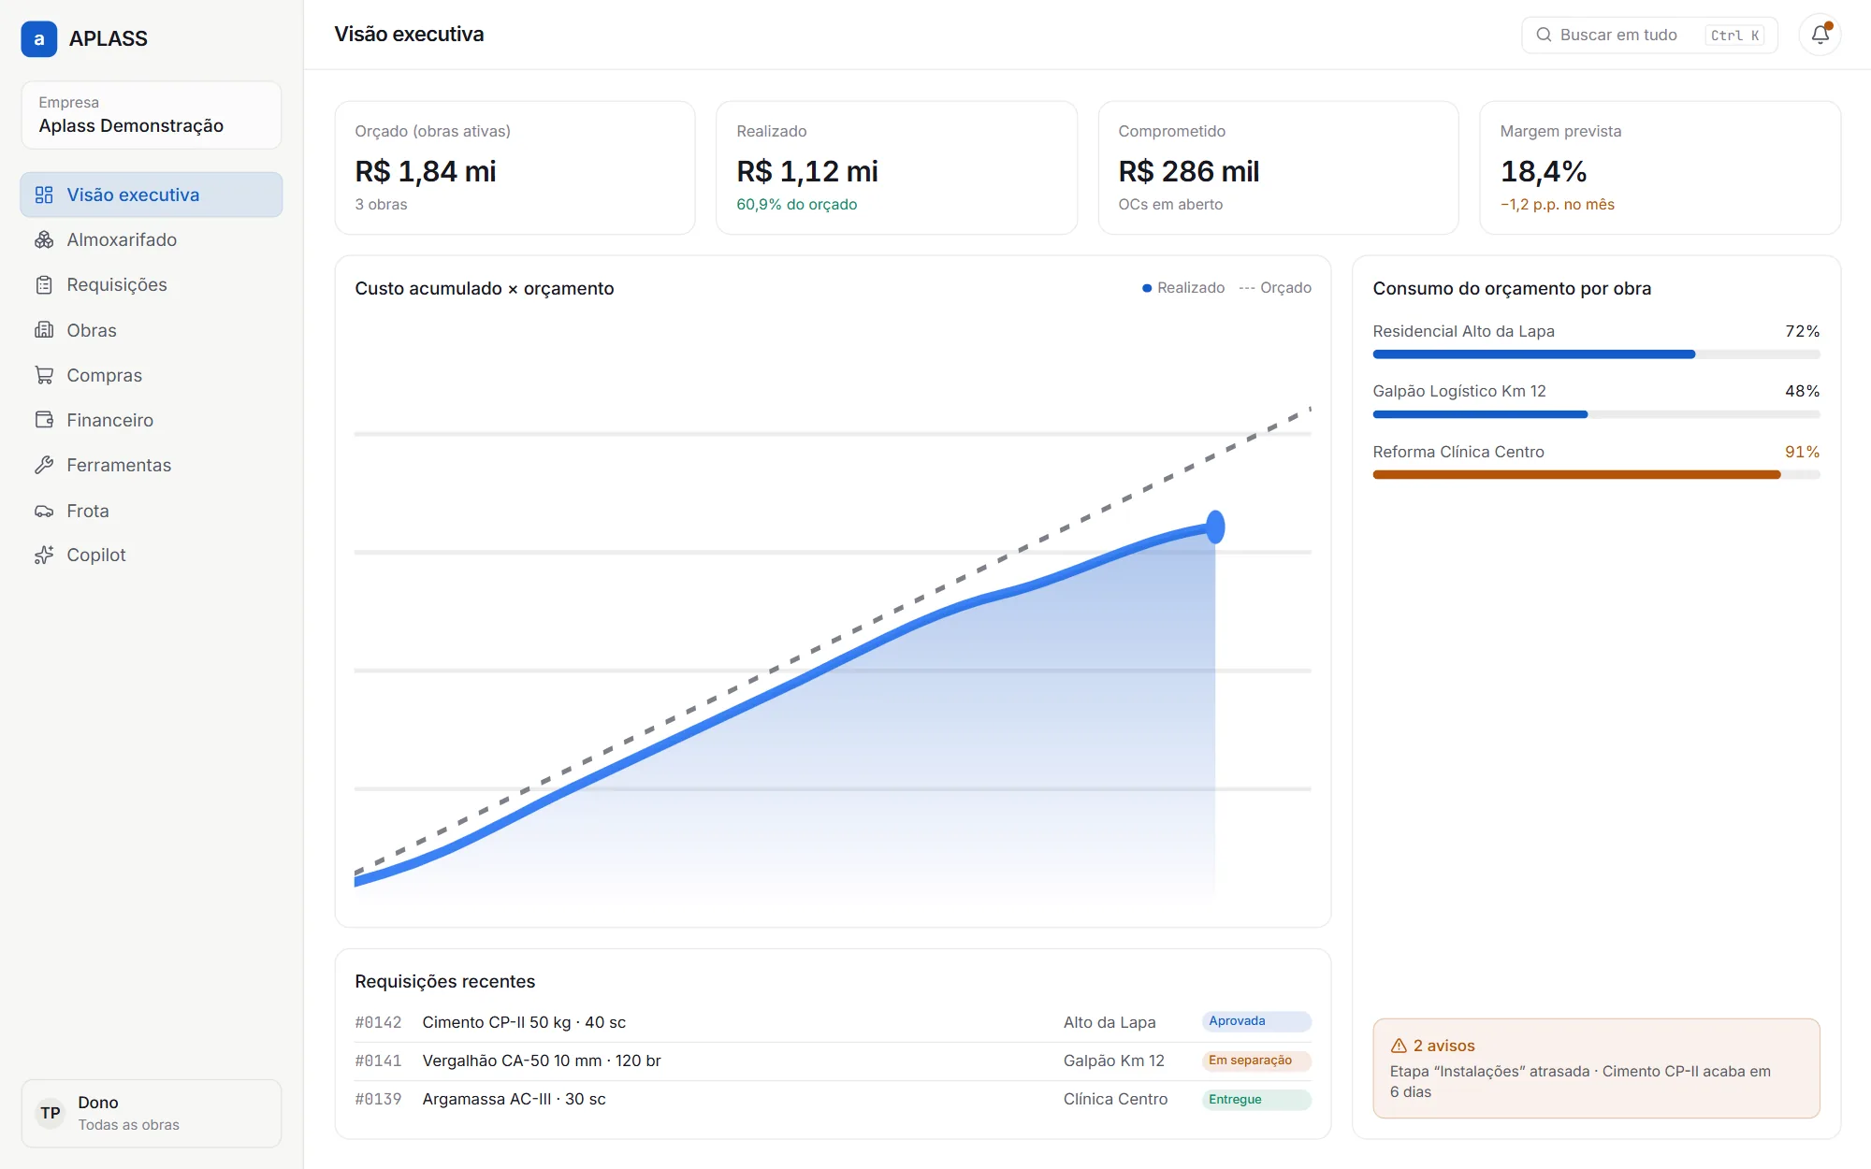Click the Frota car icon
Screen dimensions: 1871x1169
click(x=44, y=511)
